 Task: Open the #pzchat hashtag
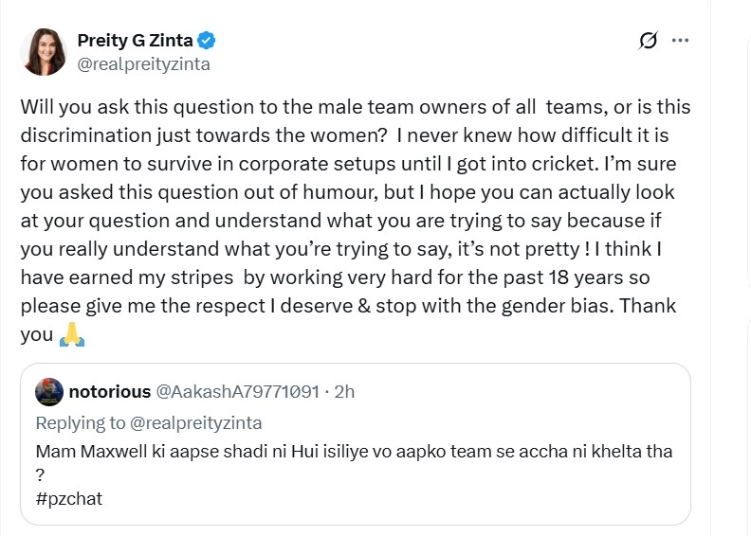pyautogui.click(x=69, y=499)
